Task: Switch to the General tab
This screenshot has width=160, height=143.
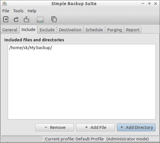Action: 10,30
